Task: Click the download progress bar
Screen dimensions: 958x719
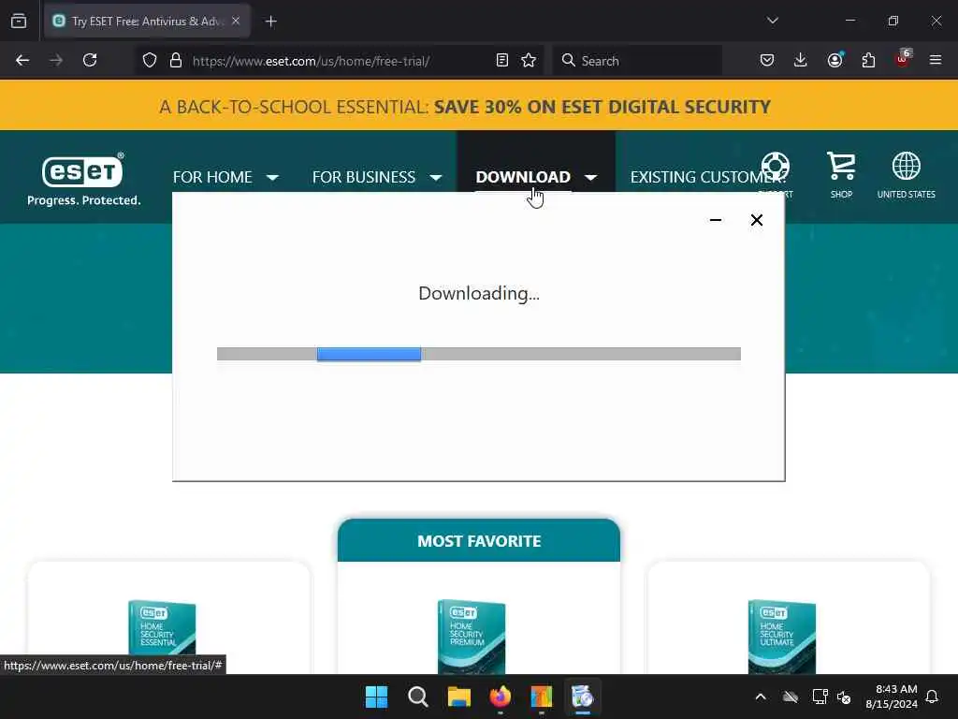Action: coord(479,354)
